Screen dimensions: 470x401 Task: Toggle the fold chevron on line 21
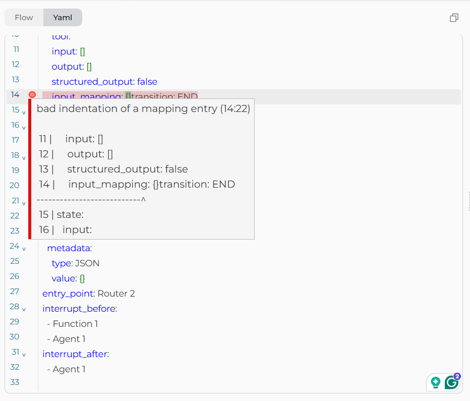click(x=24, y=203)
